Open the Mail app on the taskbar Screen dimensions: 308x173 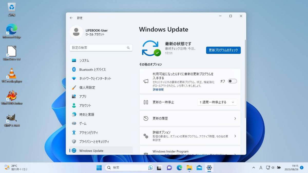[x=199, y=168]
